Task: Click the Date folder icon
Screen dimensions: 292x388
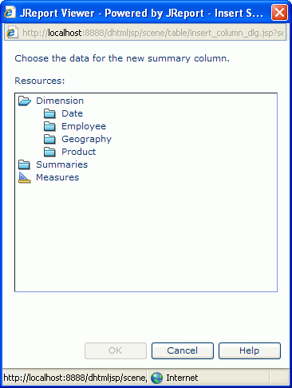Action: point(49,113)
